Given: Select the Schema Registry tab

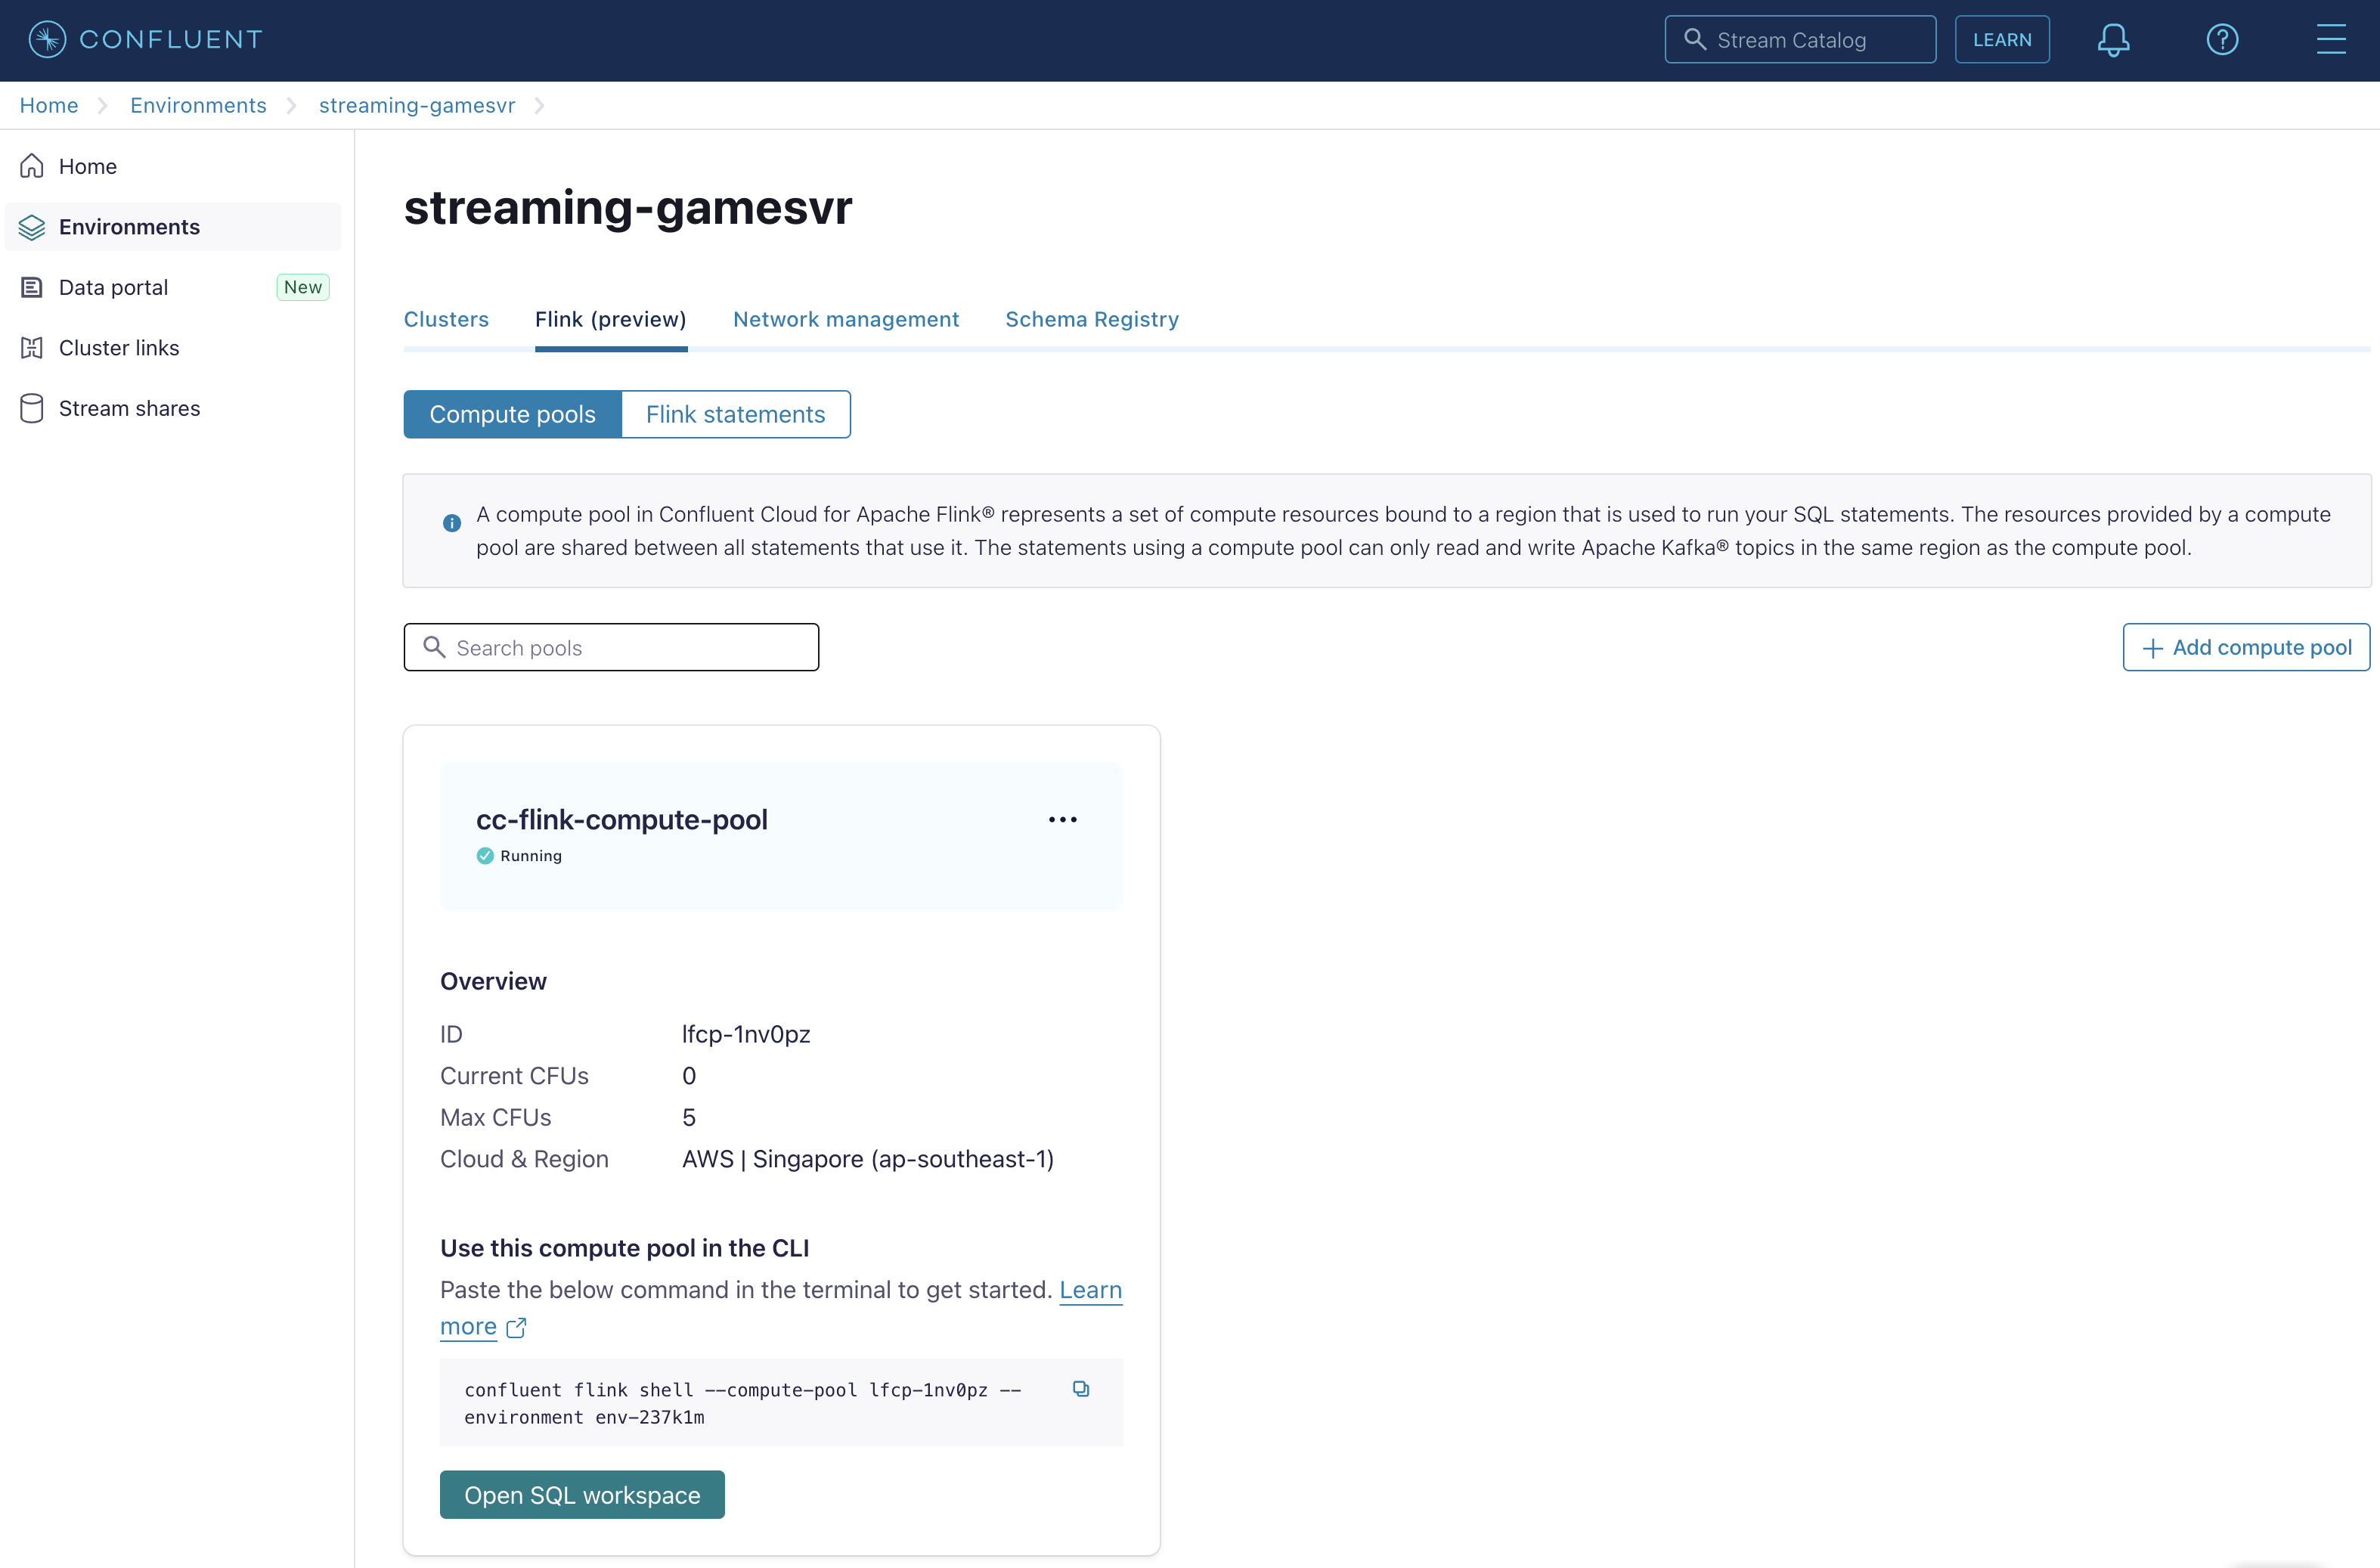Looking at the screenshot, I should 1092,318.
